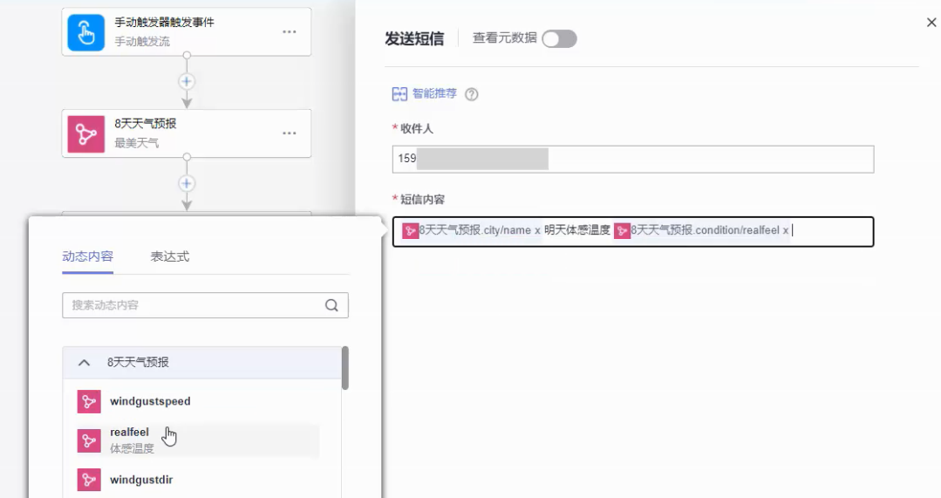Open the 智能推荐 help question mark
The image size is (941, 498).
472,94
